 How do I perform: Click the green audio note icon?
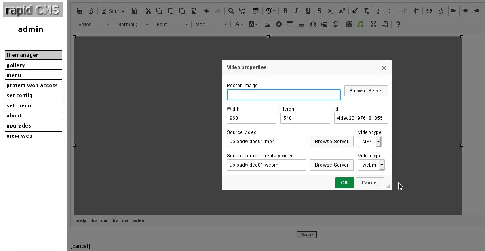pos(360,25)
